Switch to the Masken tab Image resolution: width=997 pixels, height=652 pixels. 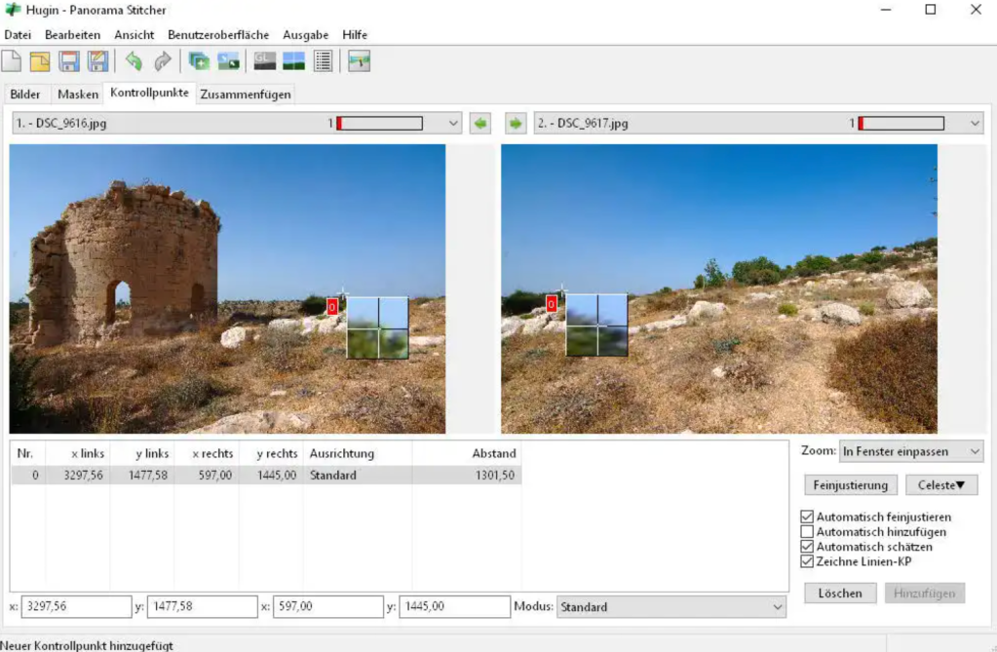coord(78,95)
